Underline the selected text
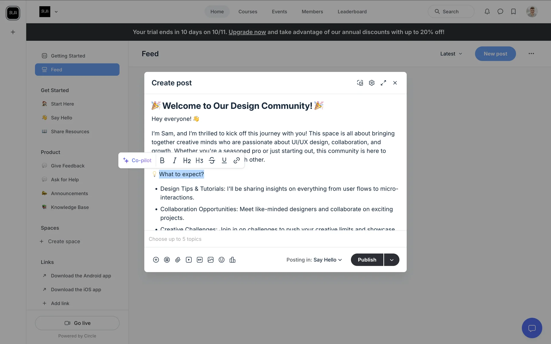This screenshot has width=551, height=344. [224, 161]
